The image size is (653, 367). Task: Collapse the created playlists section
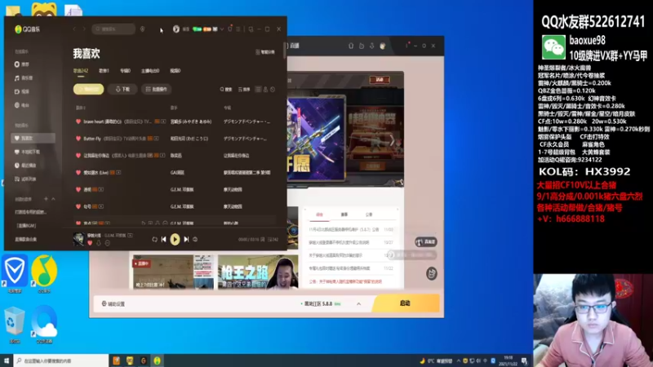coord(53,199)
